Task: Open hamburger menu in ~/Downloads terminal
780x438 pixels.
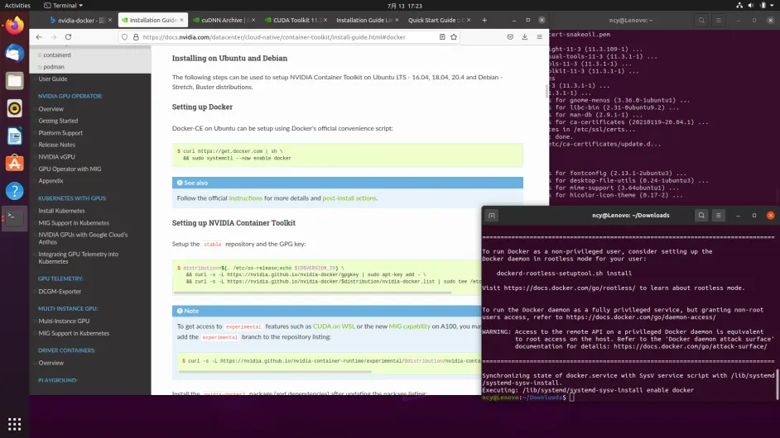Action: pyautogui.click(x=719, y=215)
